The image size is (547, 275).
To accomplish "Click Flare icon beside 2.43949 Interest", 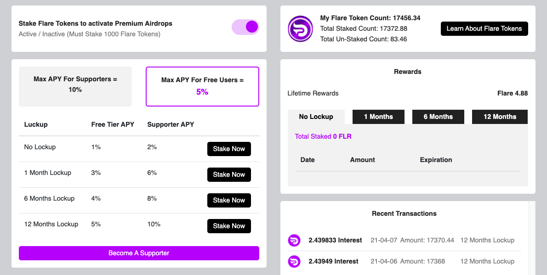I will click(294, 261).
